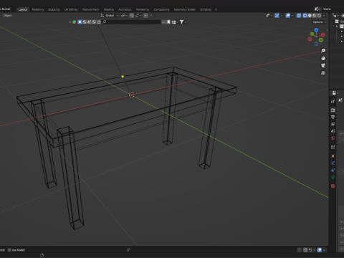Switch to UV Editing workspace
344x258 pixels.
(71, 9)
